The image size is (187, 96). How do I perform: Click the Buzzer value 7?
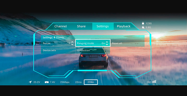tap(70, 43)
